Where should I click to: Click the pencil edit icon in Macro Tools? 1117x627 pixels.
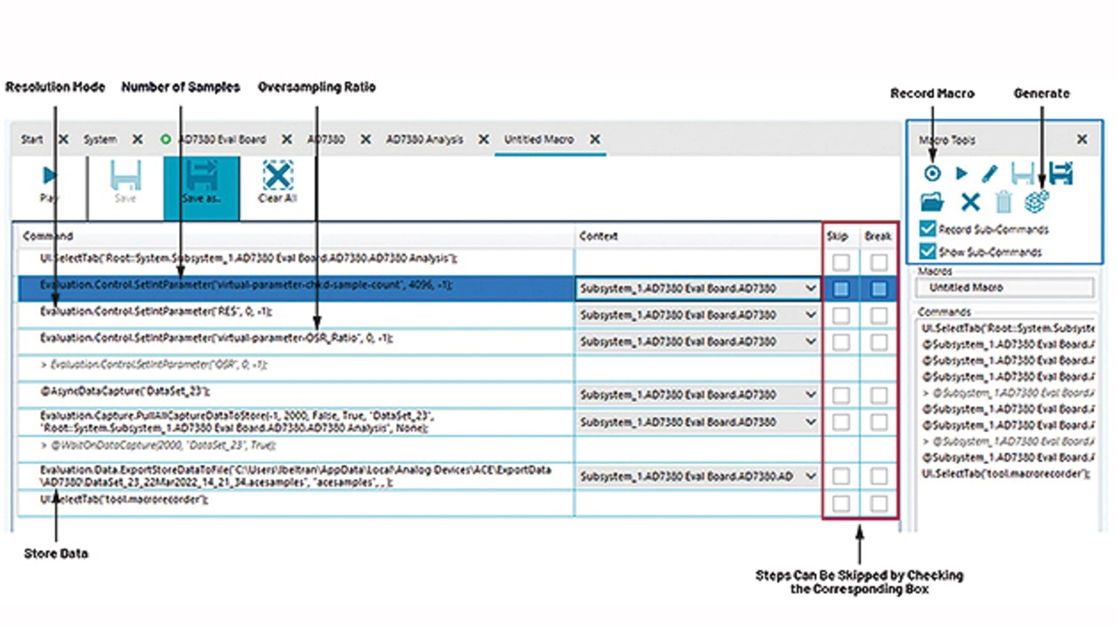[989, 174]
